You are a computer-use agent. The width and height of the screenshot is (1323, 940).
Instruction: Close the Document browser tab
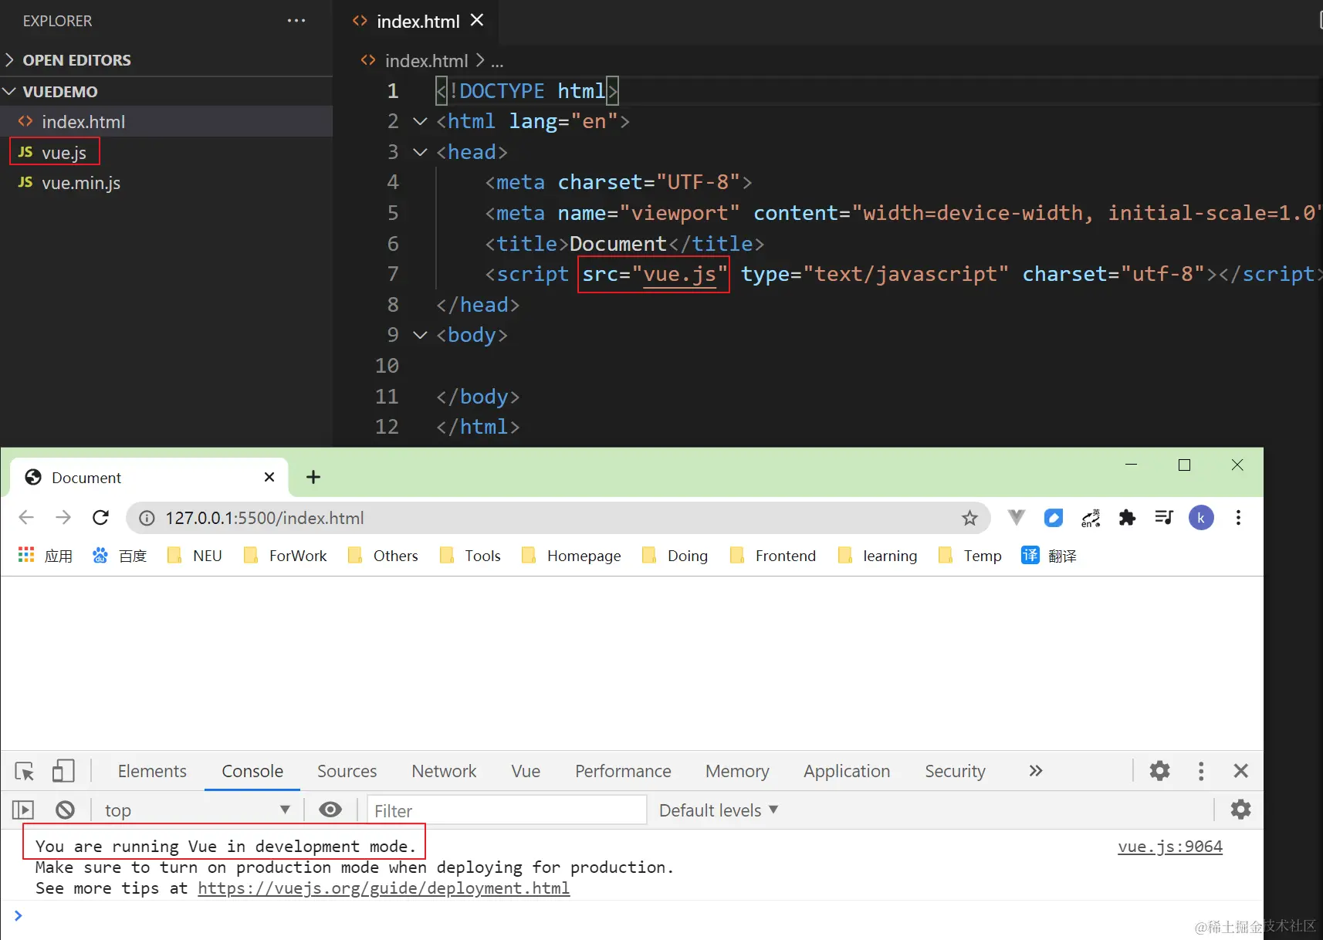tap(269, 477)
